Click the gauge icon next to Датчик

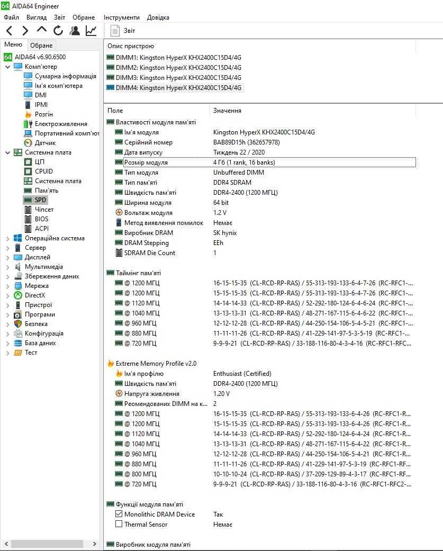(x=28, y=143)
